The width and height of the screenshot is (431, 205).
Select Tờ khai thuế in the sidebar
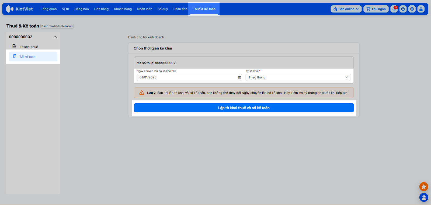coord(29,47)
